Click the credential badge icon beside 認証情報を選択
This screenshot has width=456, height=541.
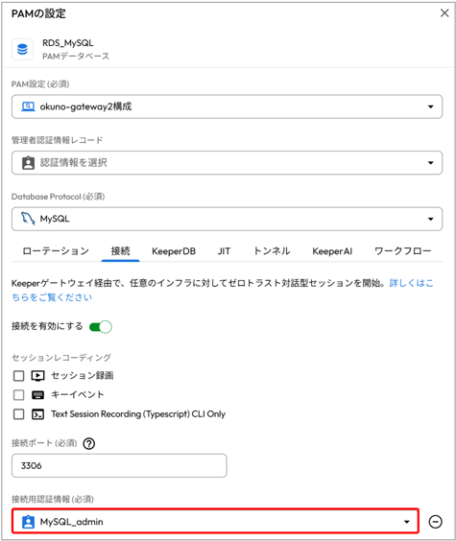click(28, 162)
